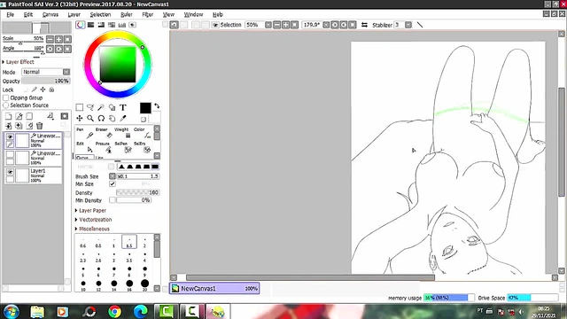Select the Shape tool
567x319 pixels.
pyautogui.click(x=113, y=107)
